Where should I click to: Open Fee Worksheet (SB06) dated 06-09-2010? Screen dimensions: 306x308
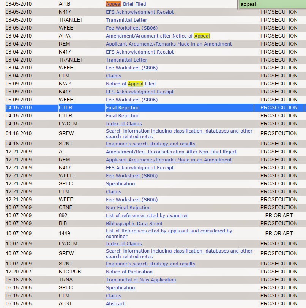click(132, 100)
